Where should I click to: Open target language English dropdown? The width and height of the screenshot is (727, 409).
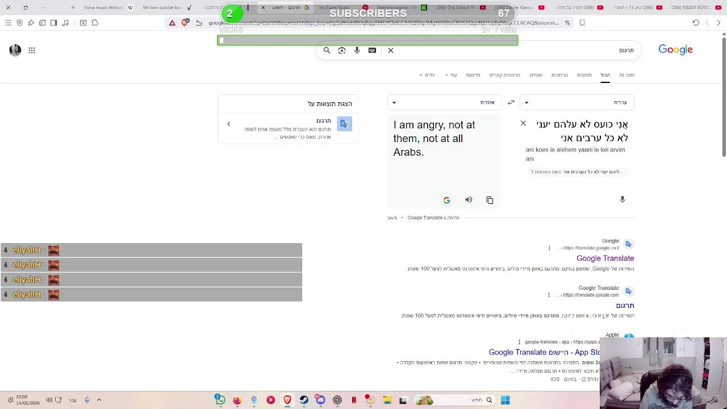pos(444,102)
